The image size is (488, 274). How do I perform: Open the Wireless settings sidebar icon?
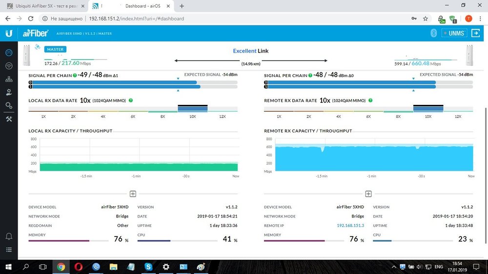[x=9, y=66]
